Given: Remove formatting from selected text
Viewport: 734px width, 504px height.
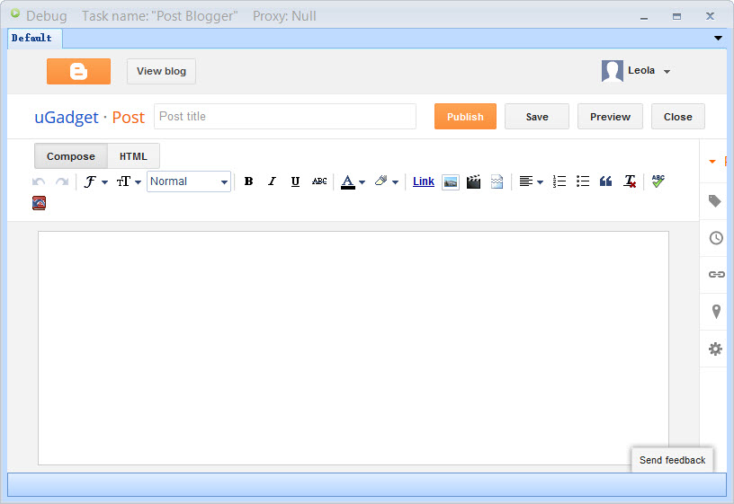Looking at the screenshot, I should (x=630, y=181).
